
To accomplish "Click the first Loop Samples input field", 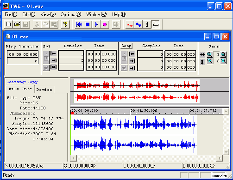I will click(150, 54).
